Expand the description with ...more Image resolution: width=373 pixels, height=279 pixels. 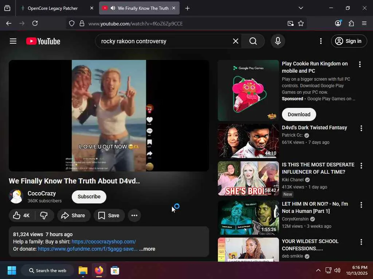click(x=147, y=249)
